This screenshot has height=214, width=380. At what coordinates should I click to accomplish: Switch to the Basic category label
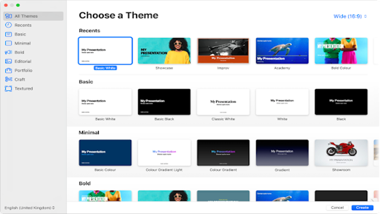pyautogui.click(x=20, y=34)
